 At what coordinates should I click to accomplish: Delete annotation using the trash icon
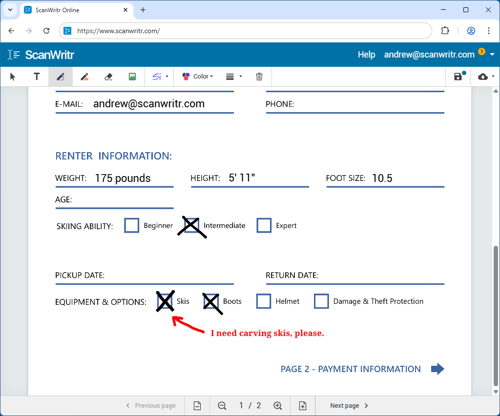259,77
